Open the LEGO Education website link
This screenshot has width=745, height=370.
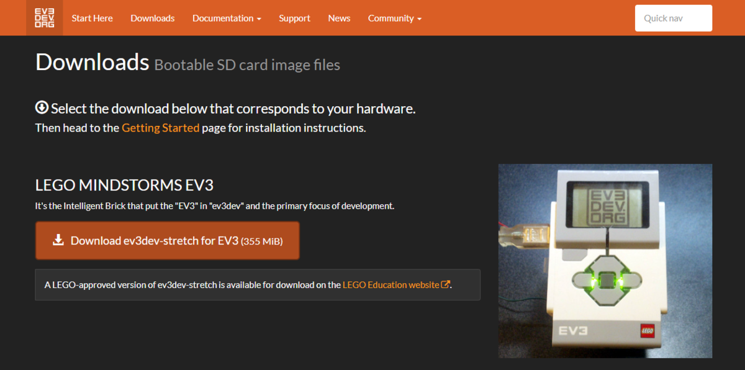coord(396,285)
